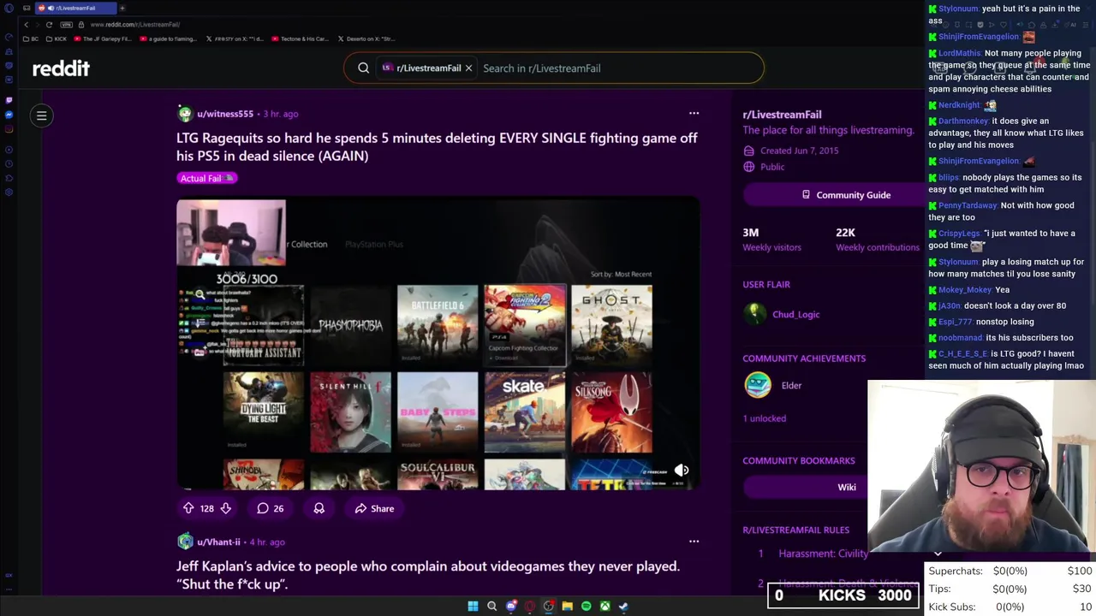
Task: Click the Elder achievement badge
Action: click(x=758, y=385)
